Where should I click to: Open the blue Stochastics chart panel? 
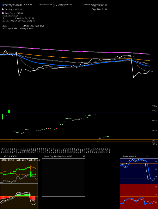click(139, 171)
